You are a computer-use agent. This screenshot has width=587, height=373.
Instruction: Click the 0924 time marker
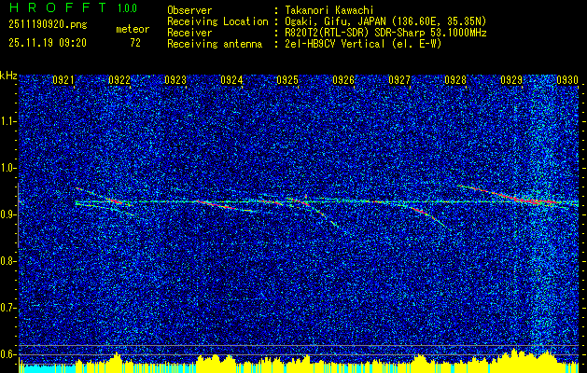tap(231, 80)
